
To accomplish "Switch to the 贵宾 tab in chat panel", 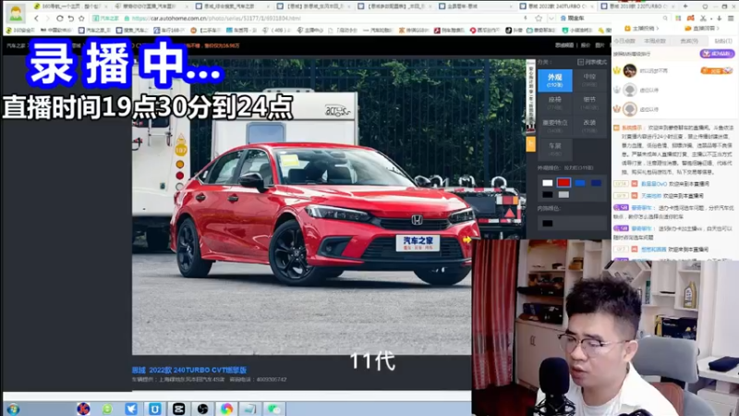I will (x=689, y=41).
